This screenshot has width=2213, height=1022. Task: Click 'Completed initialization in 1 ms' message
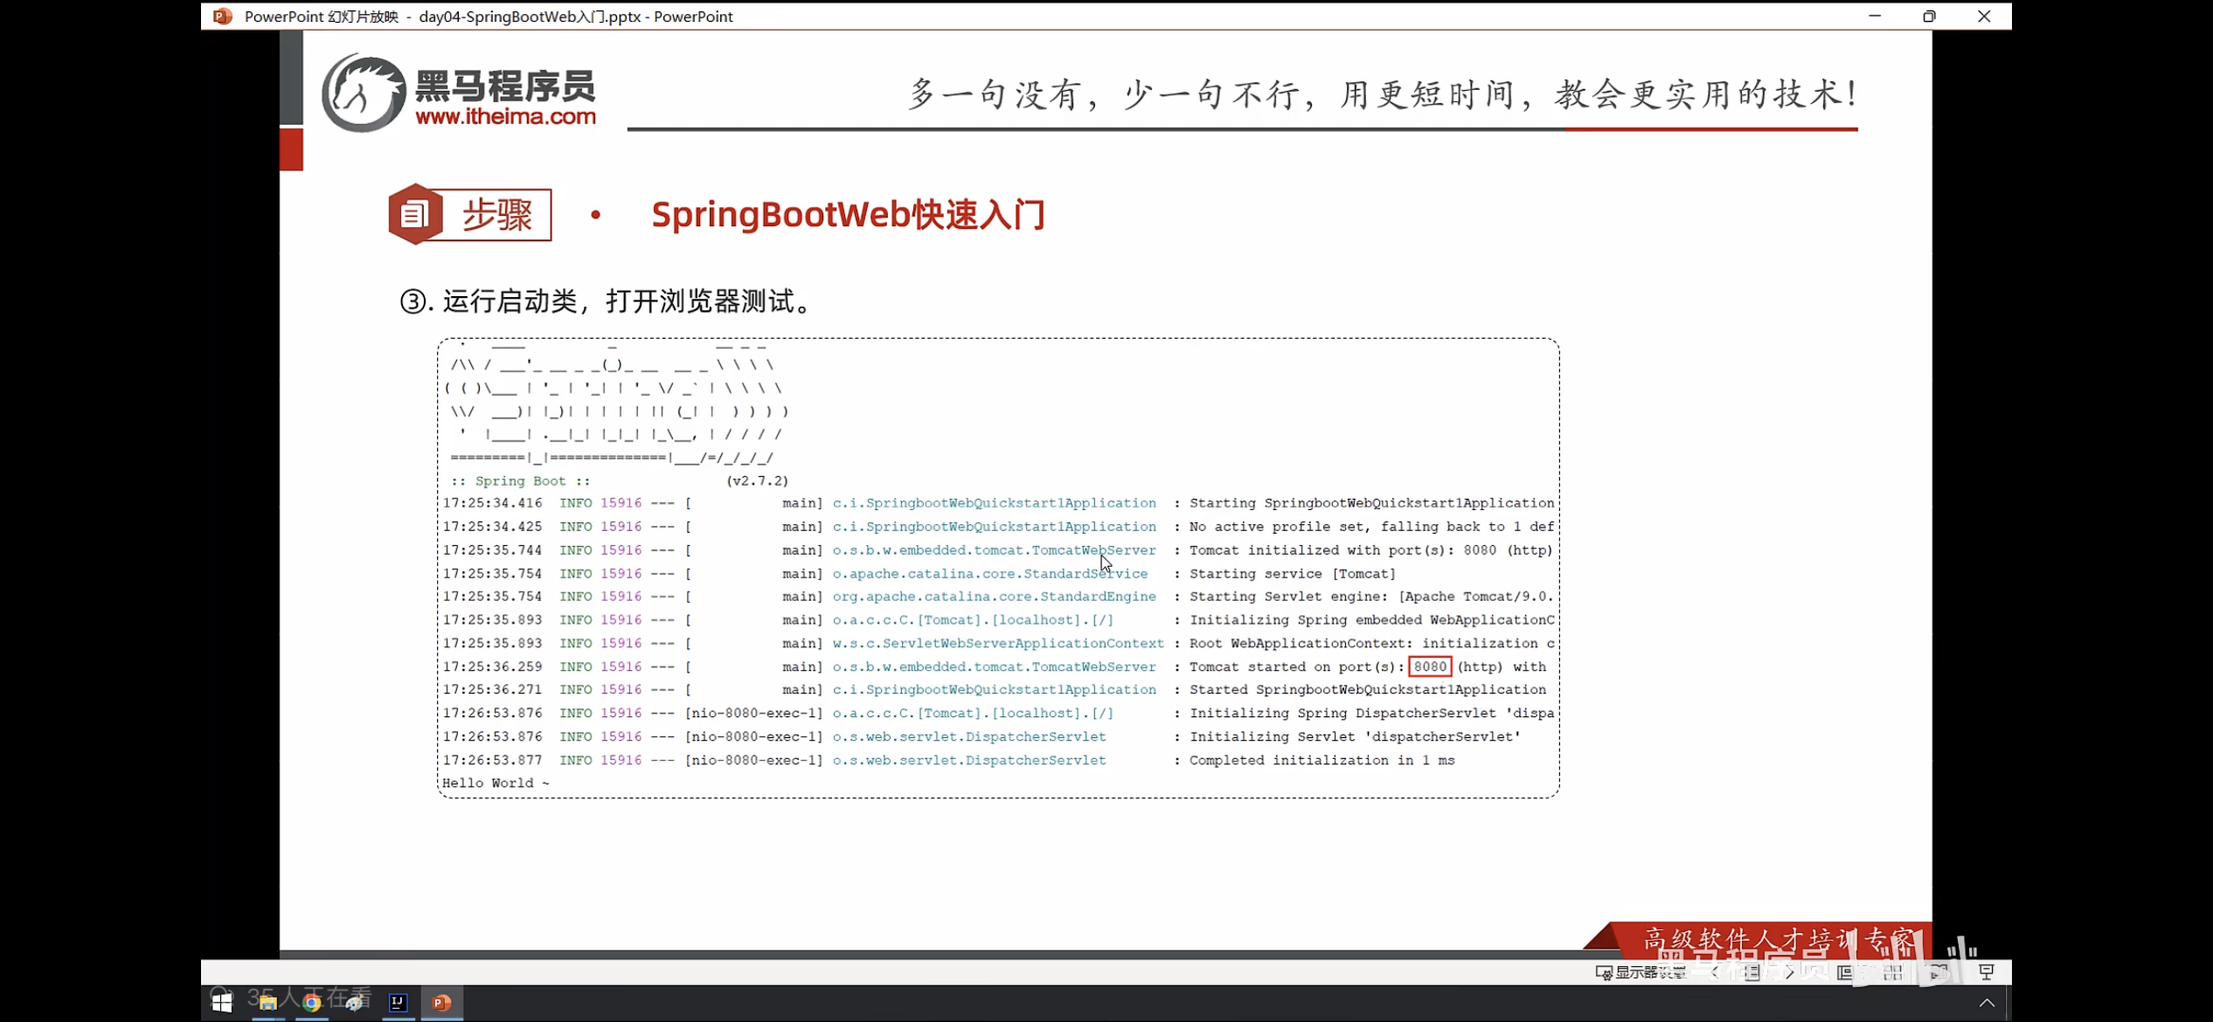click(x=1322, y=761)
